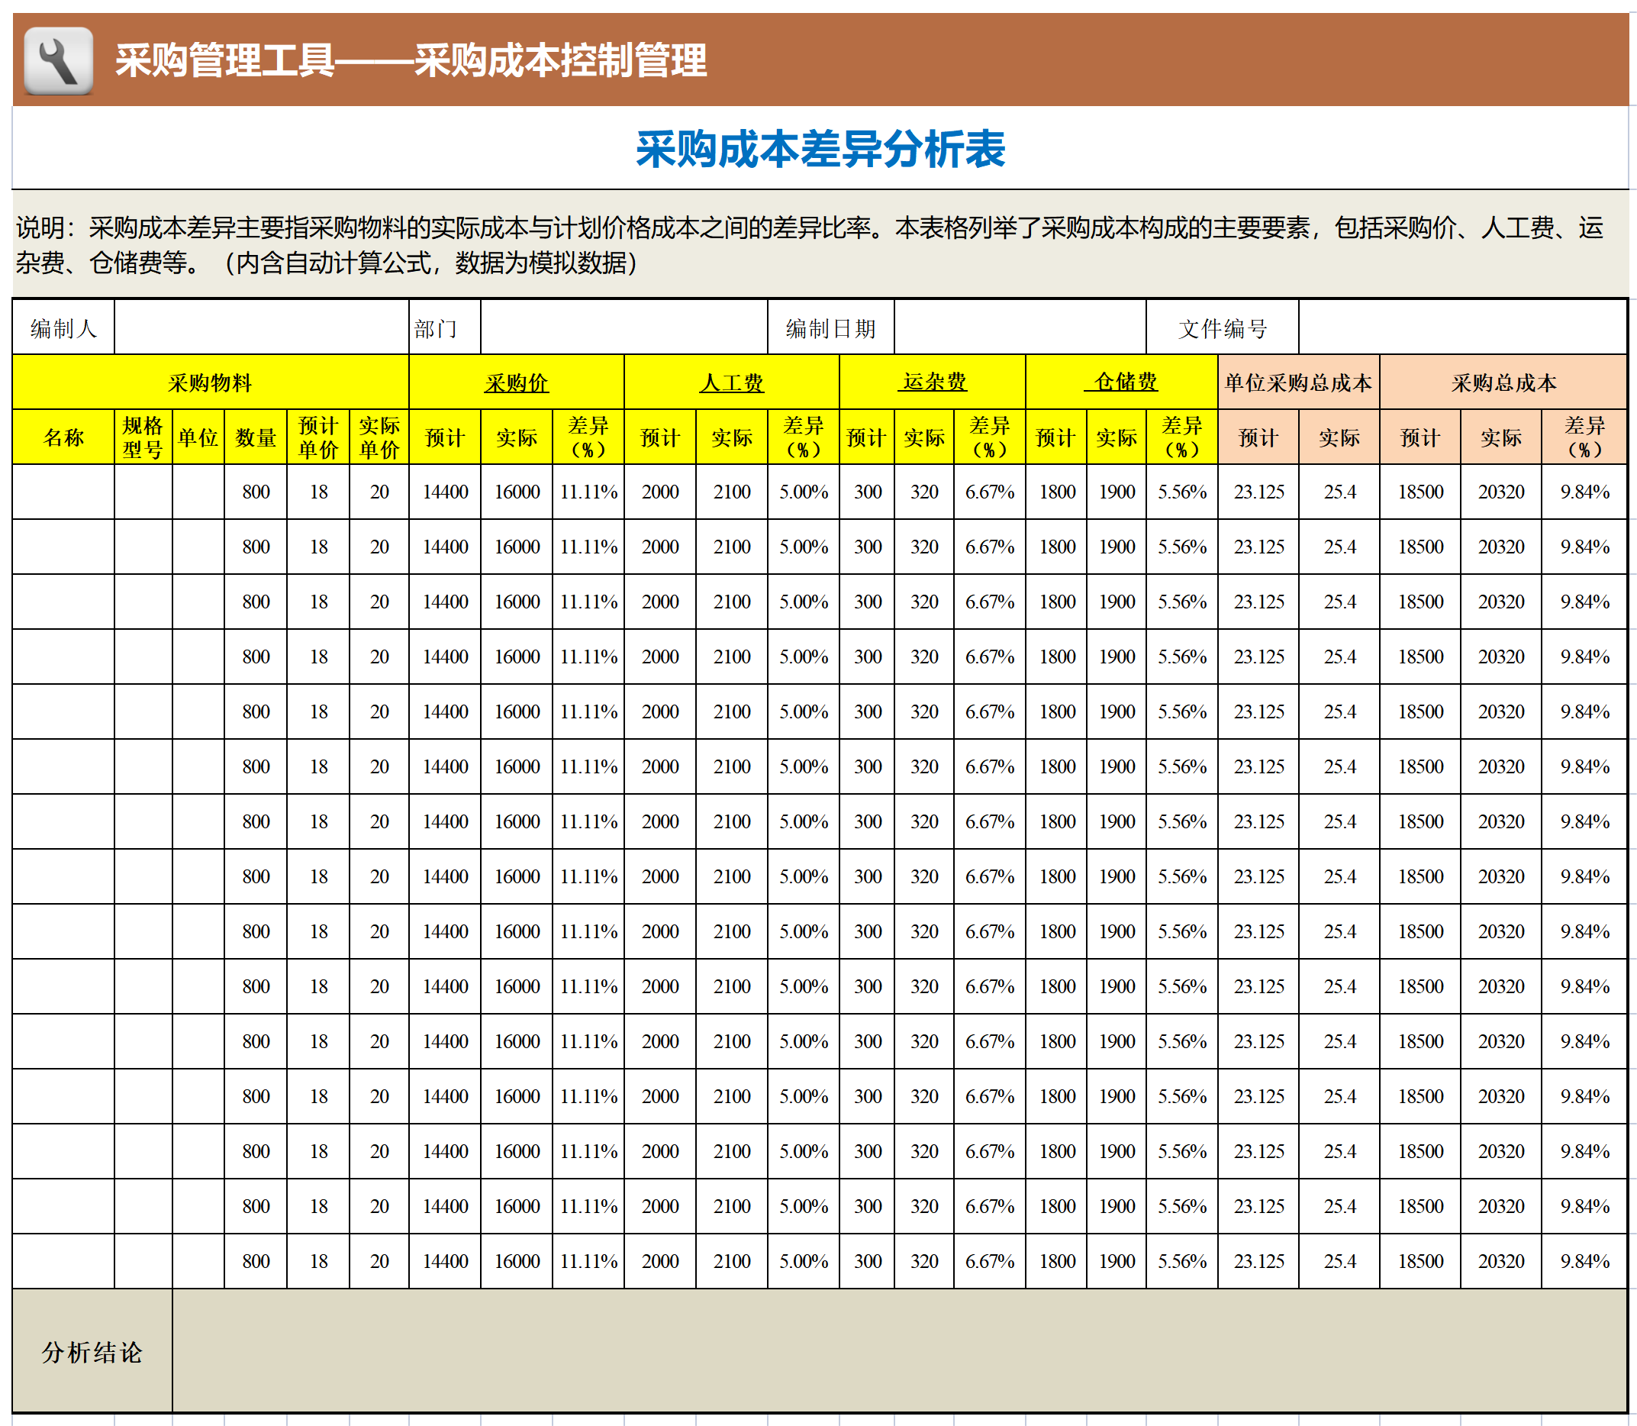The image size is (1637, 1426).
Task: Select 实际 header under 单位采购总成本
Action: pyautogui.click(x=1339, y=437)
